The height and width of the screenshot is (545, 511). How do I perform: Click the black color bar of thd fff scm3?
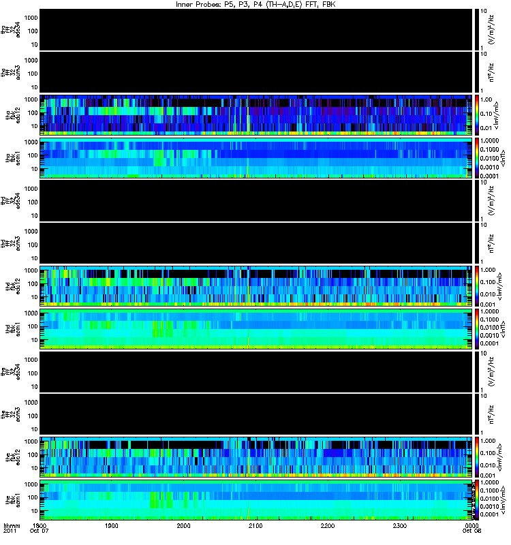(x=476, y=243)
